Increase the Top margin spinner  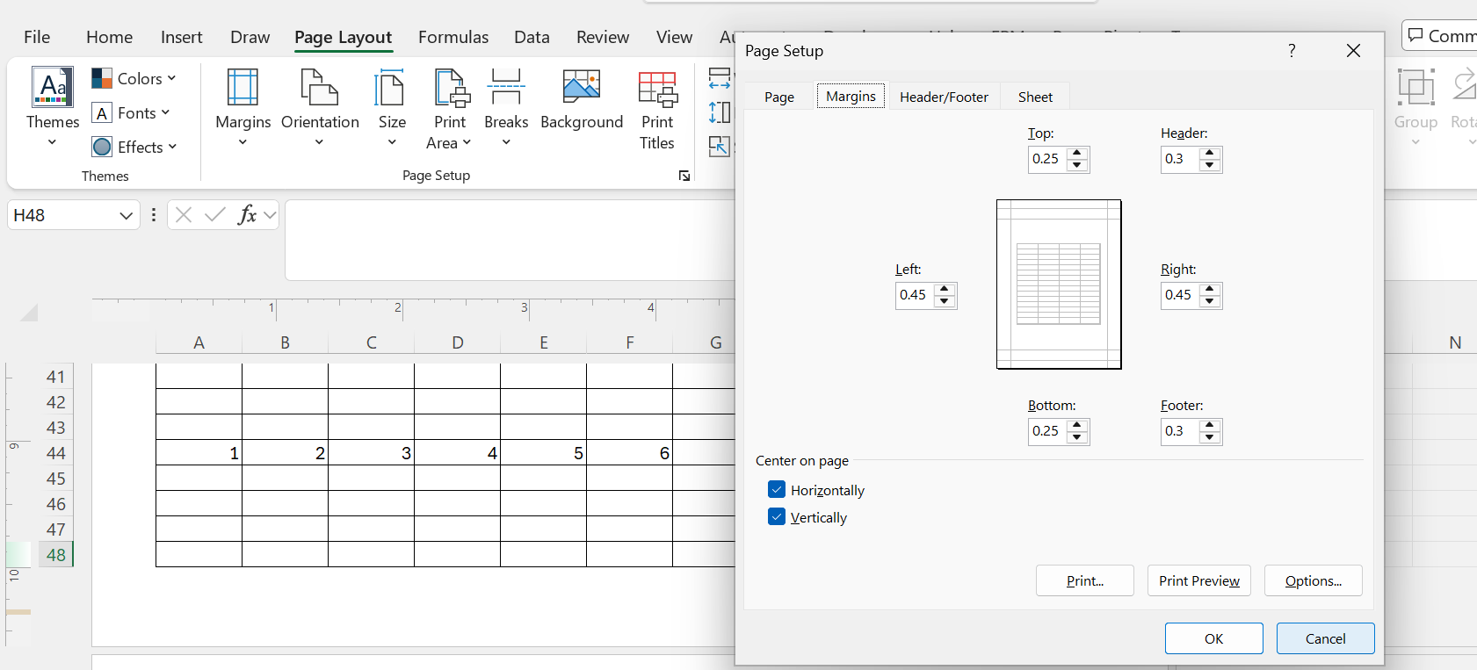point(1077,154)
